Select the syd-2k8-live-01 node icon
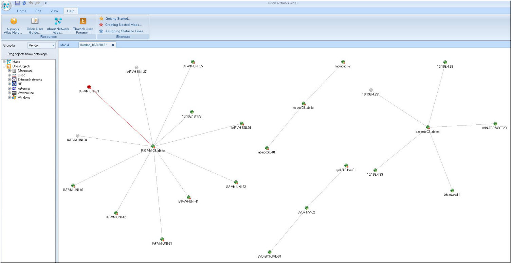 pos(346,165)
